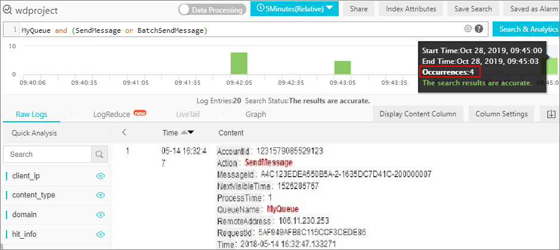Open the 5Minutes(Relative) time dropdown
The width and height of the screenshot is (560, 250).
(294, 8)
